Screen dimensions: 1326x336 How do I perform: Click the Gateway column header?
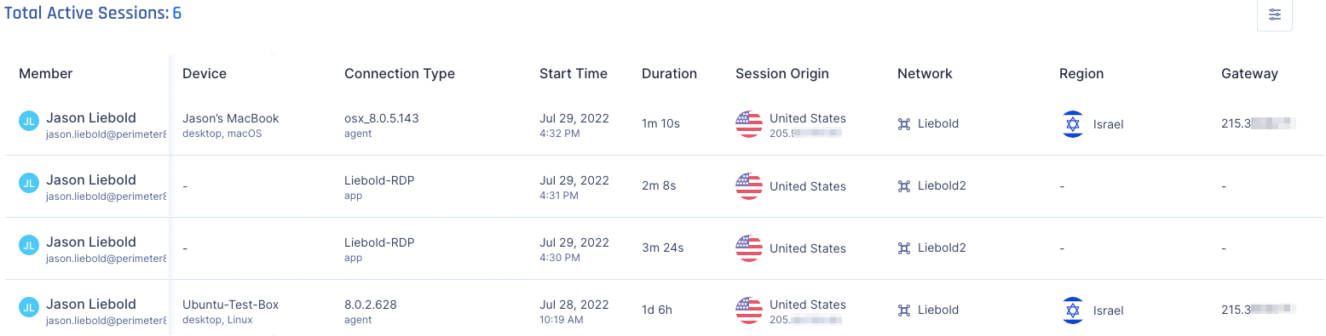point(1249,74)
